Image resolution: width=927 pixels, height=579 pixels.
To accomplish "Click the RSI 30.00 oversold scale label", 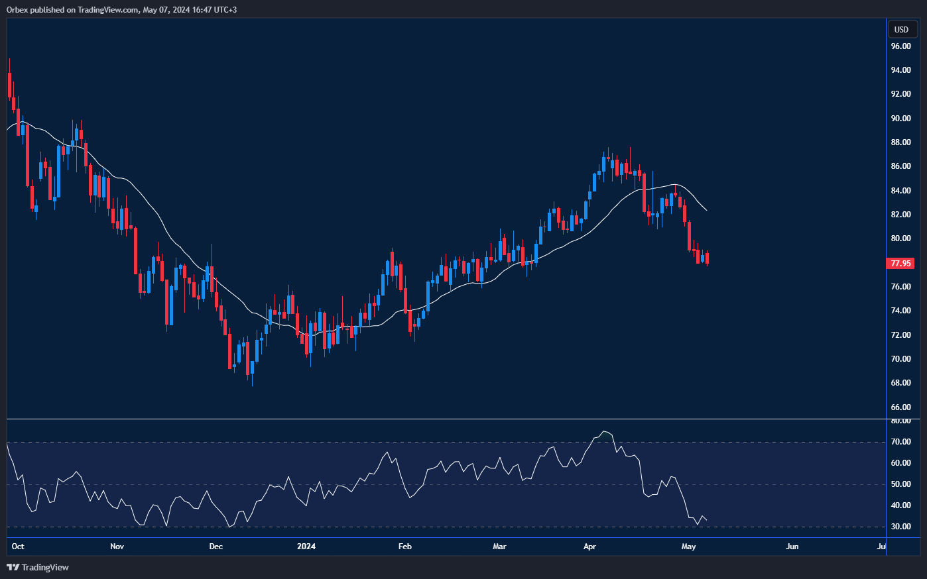I will pyautogui.click(x=900, y=527).
